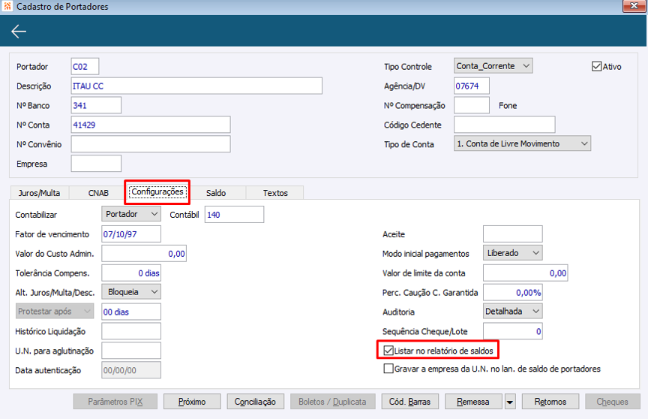Click the Próximo button
The width and height of the screenshot is (648, 419).
coord(192,402)
